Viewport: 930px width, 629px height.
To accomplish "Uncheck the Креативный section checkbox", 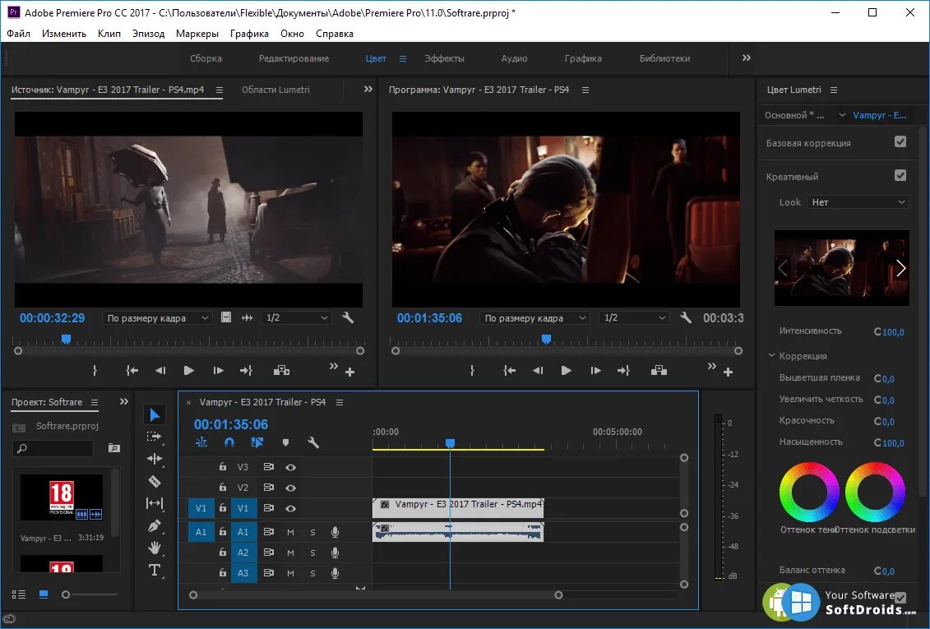I will 900,175.
